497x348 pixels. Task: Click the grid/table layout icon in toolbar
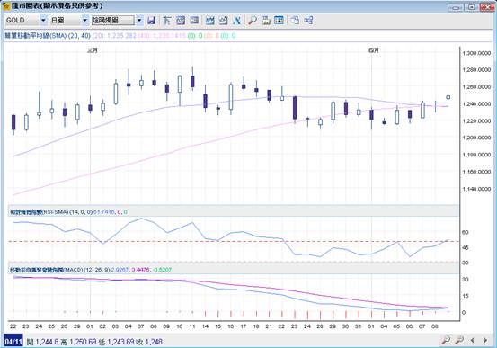coord(279,21)
